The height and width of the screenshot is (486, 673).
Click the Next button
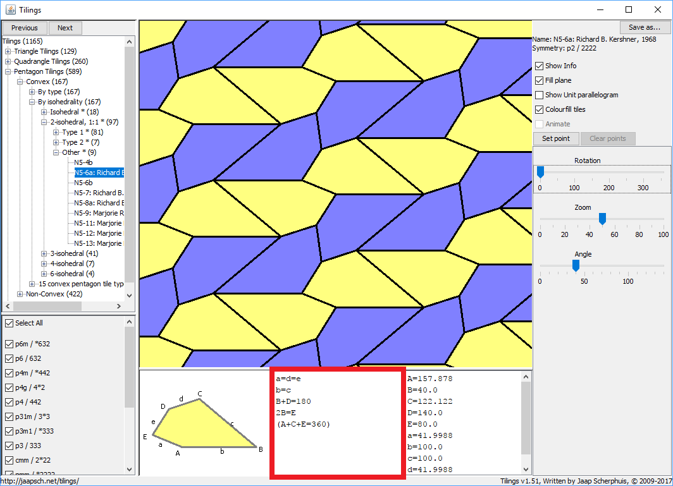coord(65,28)
